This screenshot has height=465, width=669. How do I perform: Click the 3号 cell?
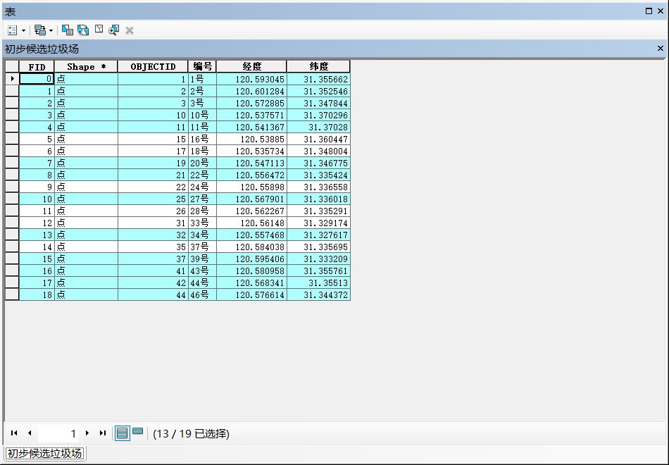pos(202,103)
